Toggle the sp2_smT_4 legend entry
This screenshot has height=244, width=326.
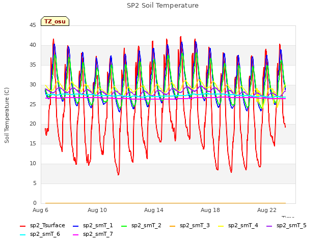[x=238, y=226]
